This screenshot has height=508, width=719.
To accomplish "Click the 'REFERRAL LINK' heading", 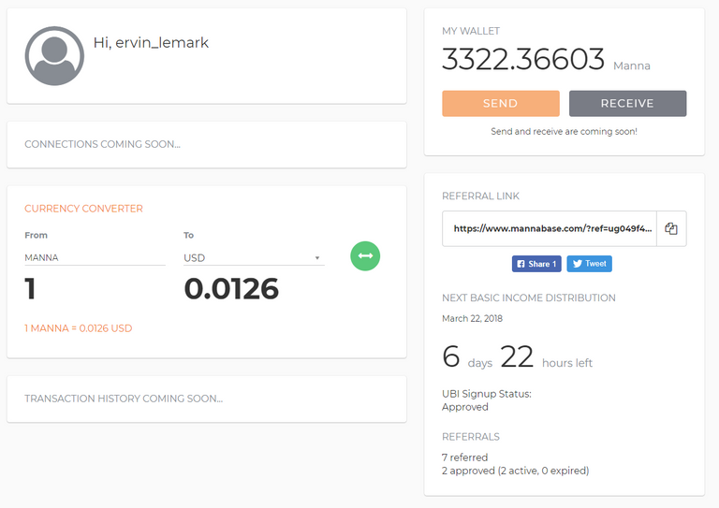I will (480, 196).
